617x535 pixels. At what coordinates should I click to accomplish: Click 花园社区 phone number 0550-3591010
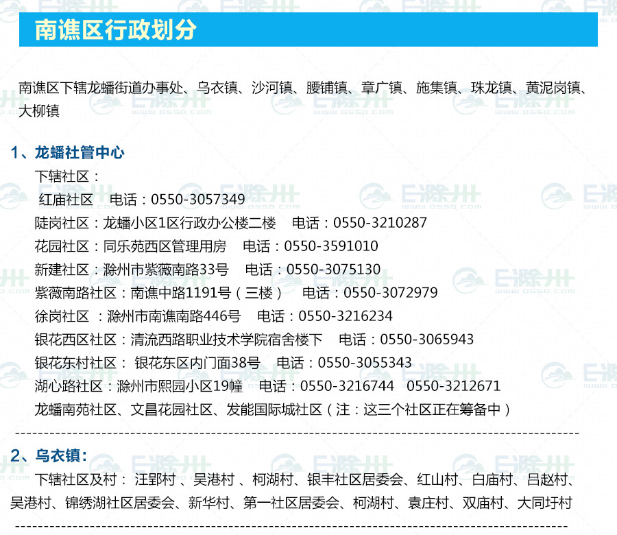[x=331, y=246]
